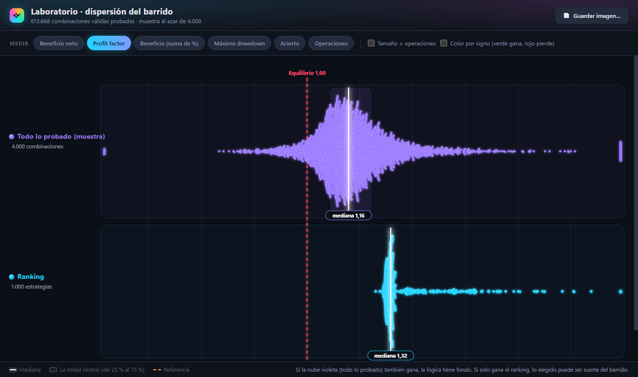Select the Acierto metric
This screenshot has height=377, width=638.
coord(290,43)
